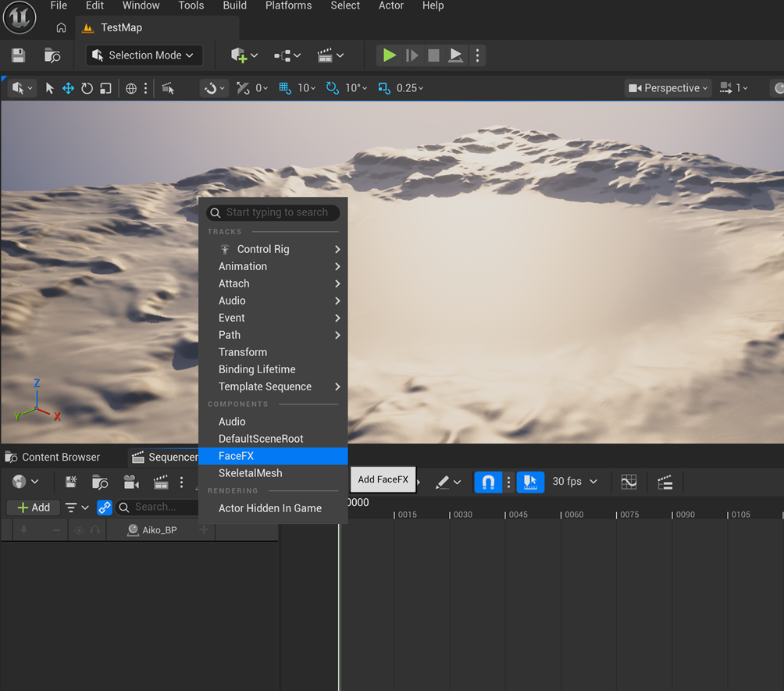The height and width of the screenshot is (691, 784).
Task: Toggle world coordinate system globe icon
Action: (x=131, y=88)
